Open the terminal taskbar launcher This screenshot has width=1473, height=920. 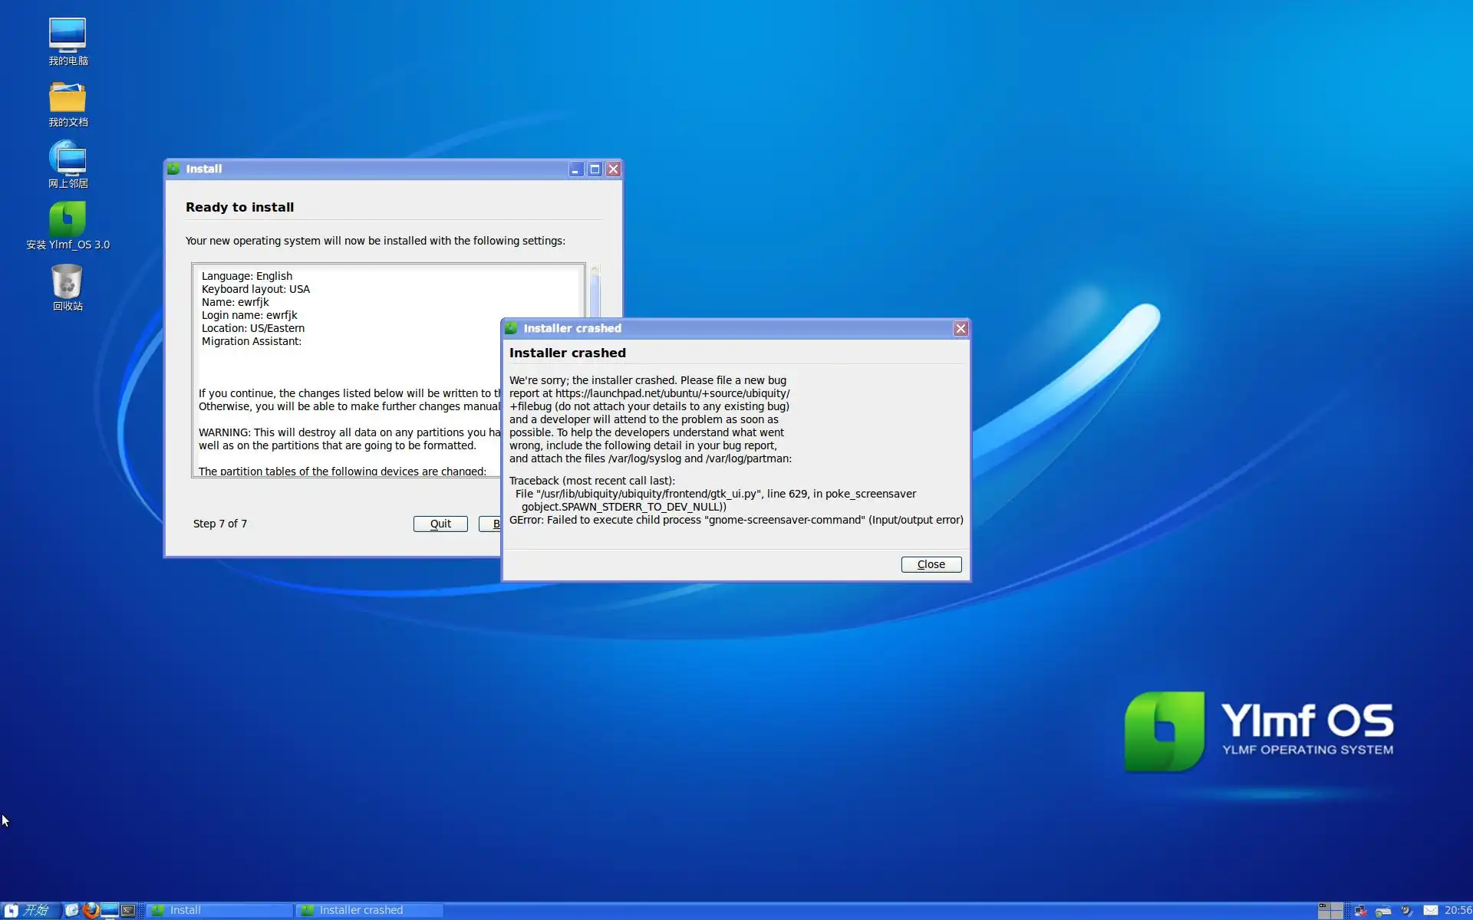pyautogui.click(x=128, y=910)
